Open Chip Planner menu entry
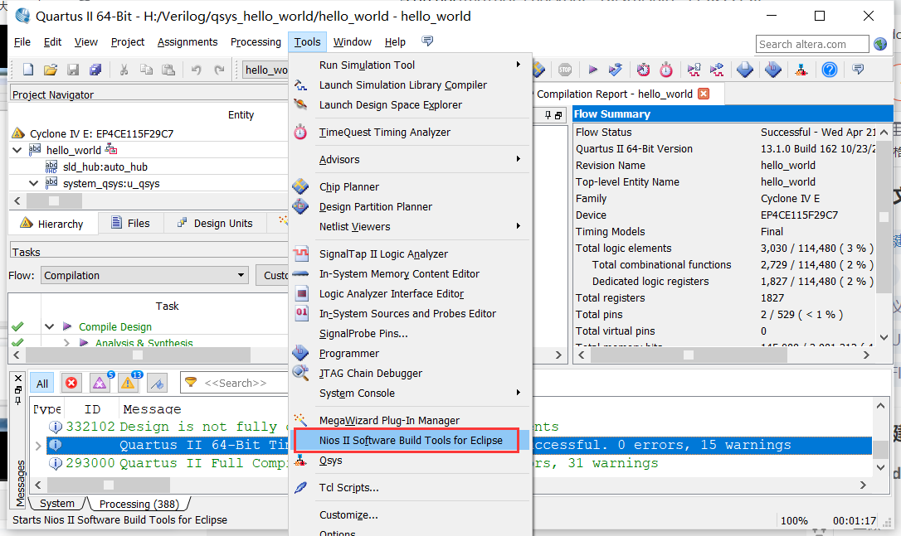 click(348, 186)
